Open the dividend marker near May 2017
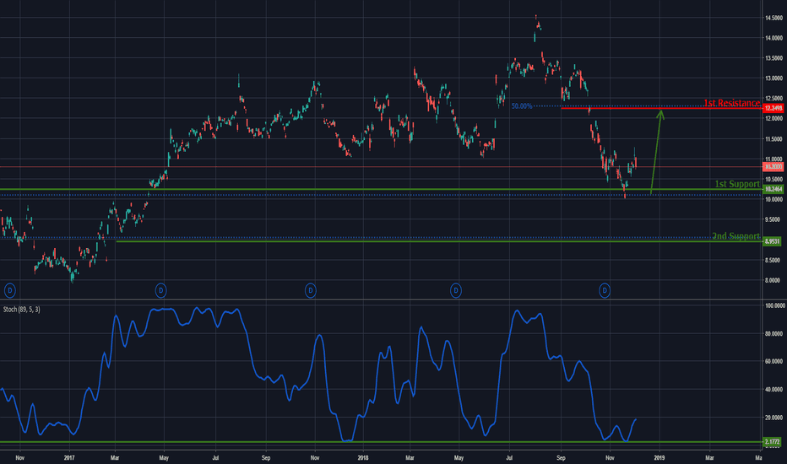Image resolution: width=787 pixels, height=464 pixels. pyautogui.click(x=160, y=290)
